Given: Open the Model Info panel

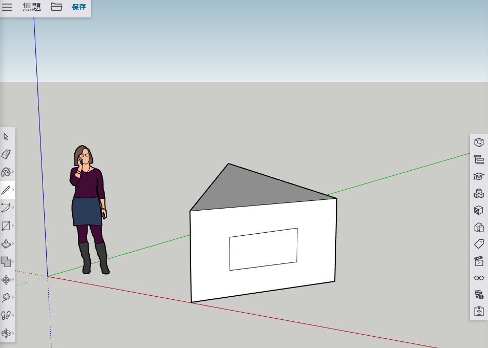Looking at the screenshot, I should [x=479, y=295].
